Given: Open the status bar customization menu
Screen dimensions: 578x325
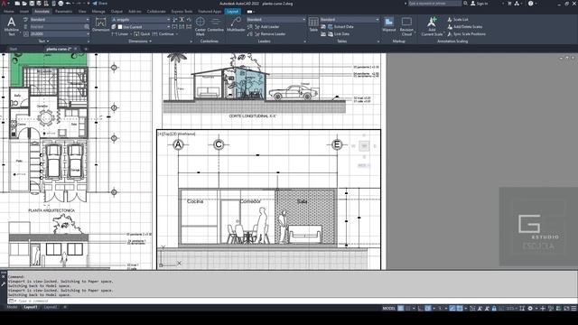Looking at the screenshot, I should (573, 309).
